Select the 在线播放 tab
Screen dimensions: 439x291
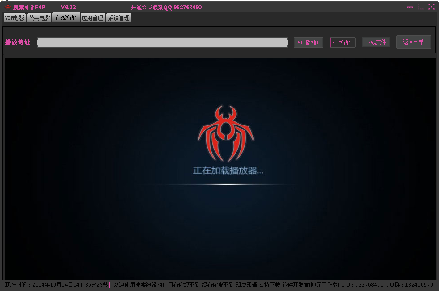(x=66, y=18)
